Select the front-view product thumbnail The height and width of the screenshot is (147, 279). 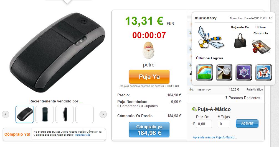(45, 114)
